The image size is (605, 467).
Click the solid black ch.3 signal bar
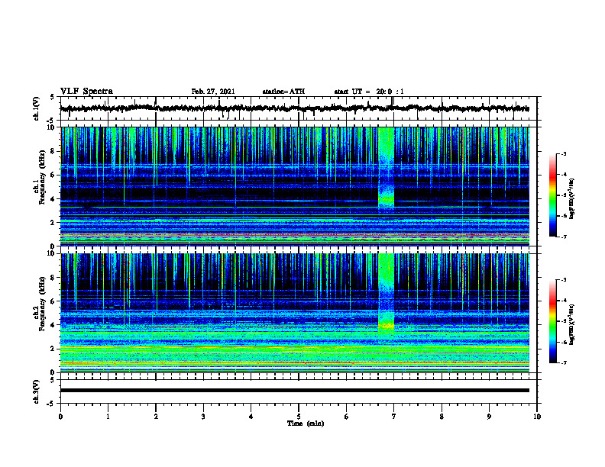pyautogui.click(x=294, y=391)
